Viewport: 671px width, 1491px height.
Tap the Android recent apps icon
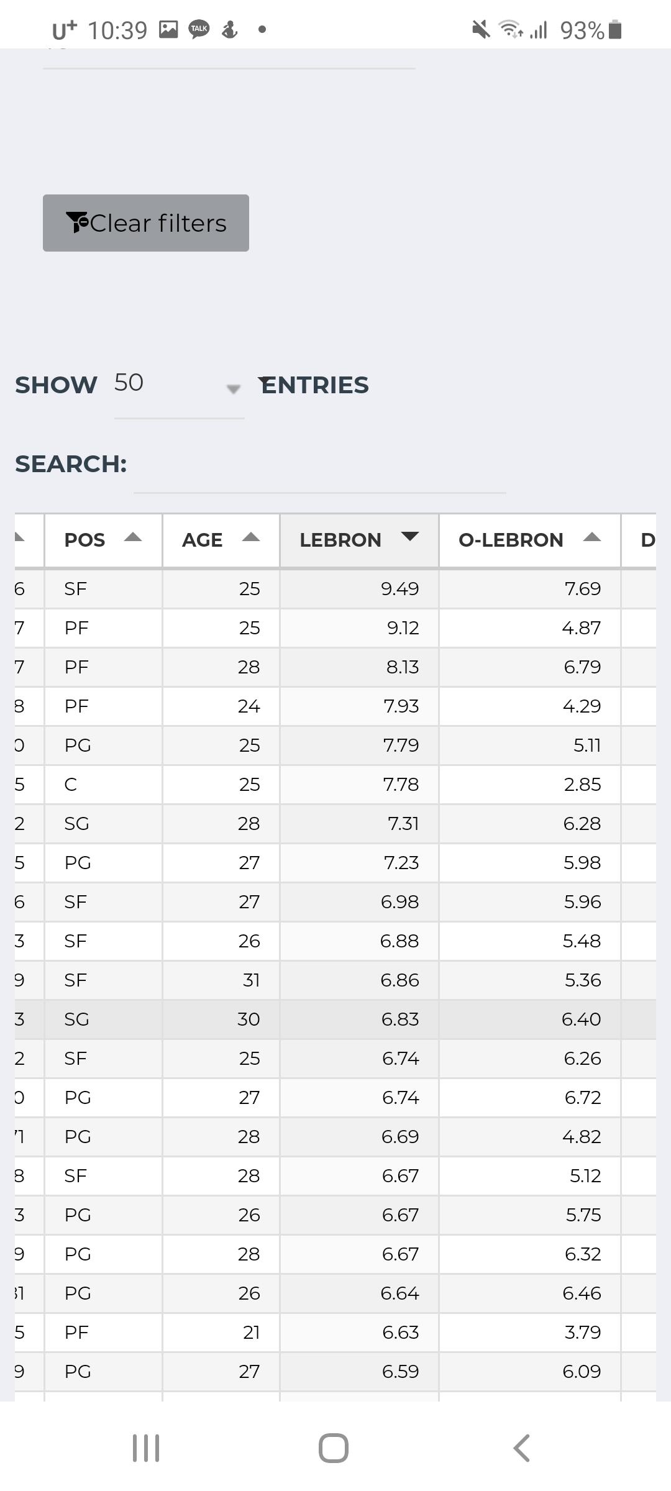[x=146, y=1448]
